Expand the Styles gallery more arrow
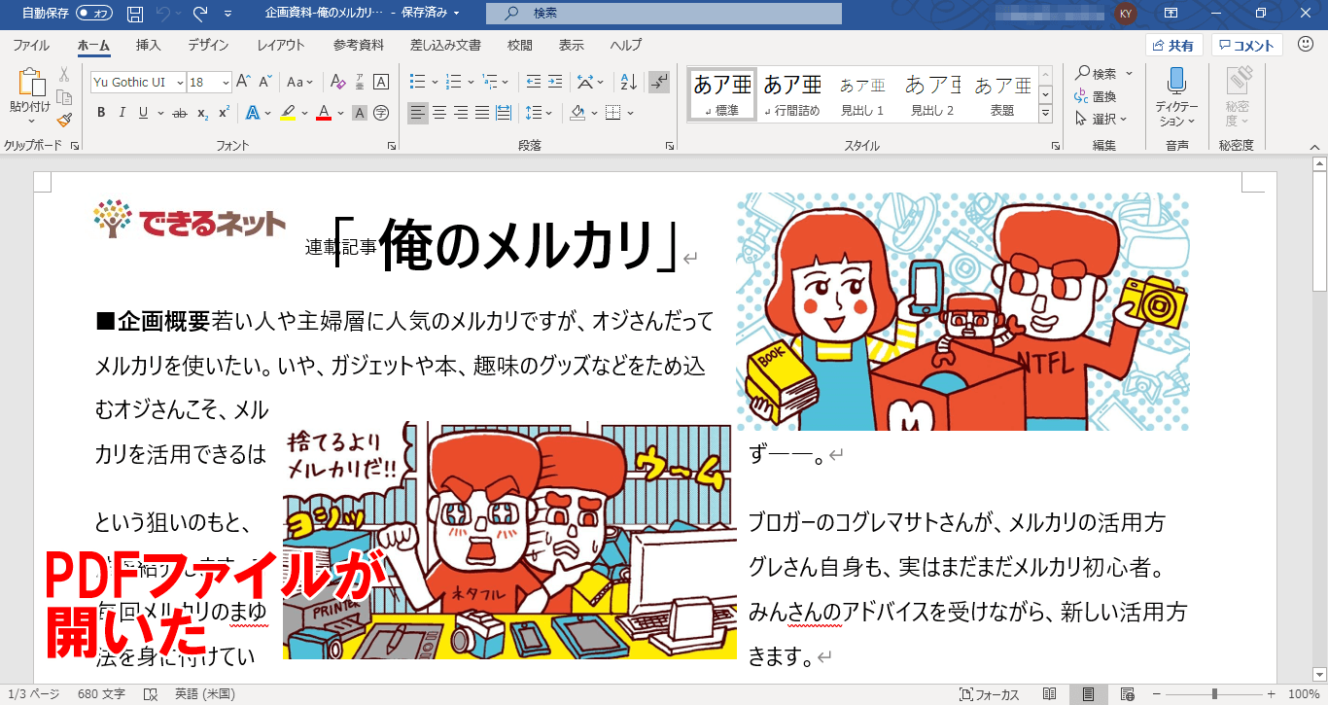1328x705 pixels. pos(1046,113)
